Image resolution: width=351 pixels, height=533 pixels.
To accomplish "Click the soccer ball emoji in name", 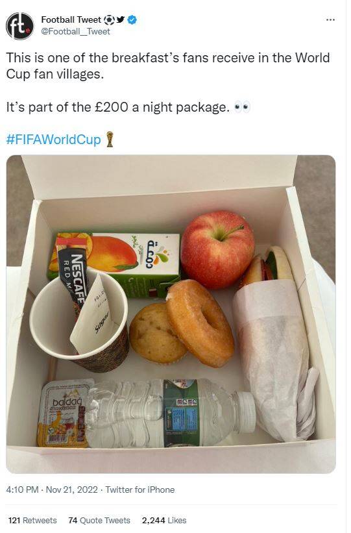I will [x=109, y=20].
